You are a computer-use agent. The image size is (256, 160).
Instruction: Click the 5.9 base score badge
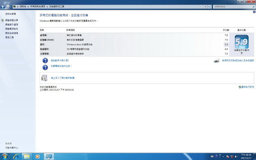(242, 41)
